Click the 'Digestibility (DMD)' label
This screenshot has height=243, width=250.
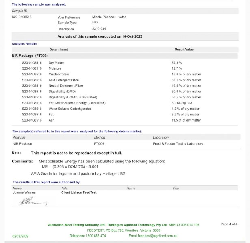62,92
